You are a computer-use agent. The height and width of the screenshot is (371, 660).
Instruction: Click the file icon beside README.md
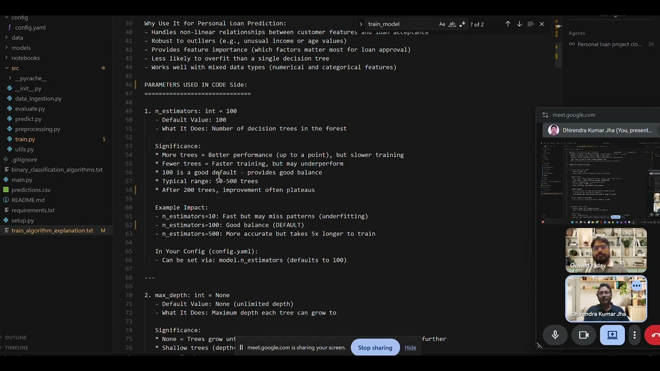(6, 200)
